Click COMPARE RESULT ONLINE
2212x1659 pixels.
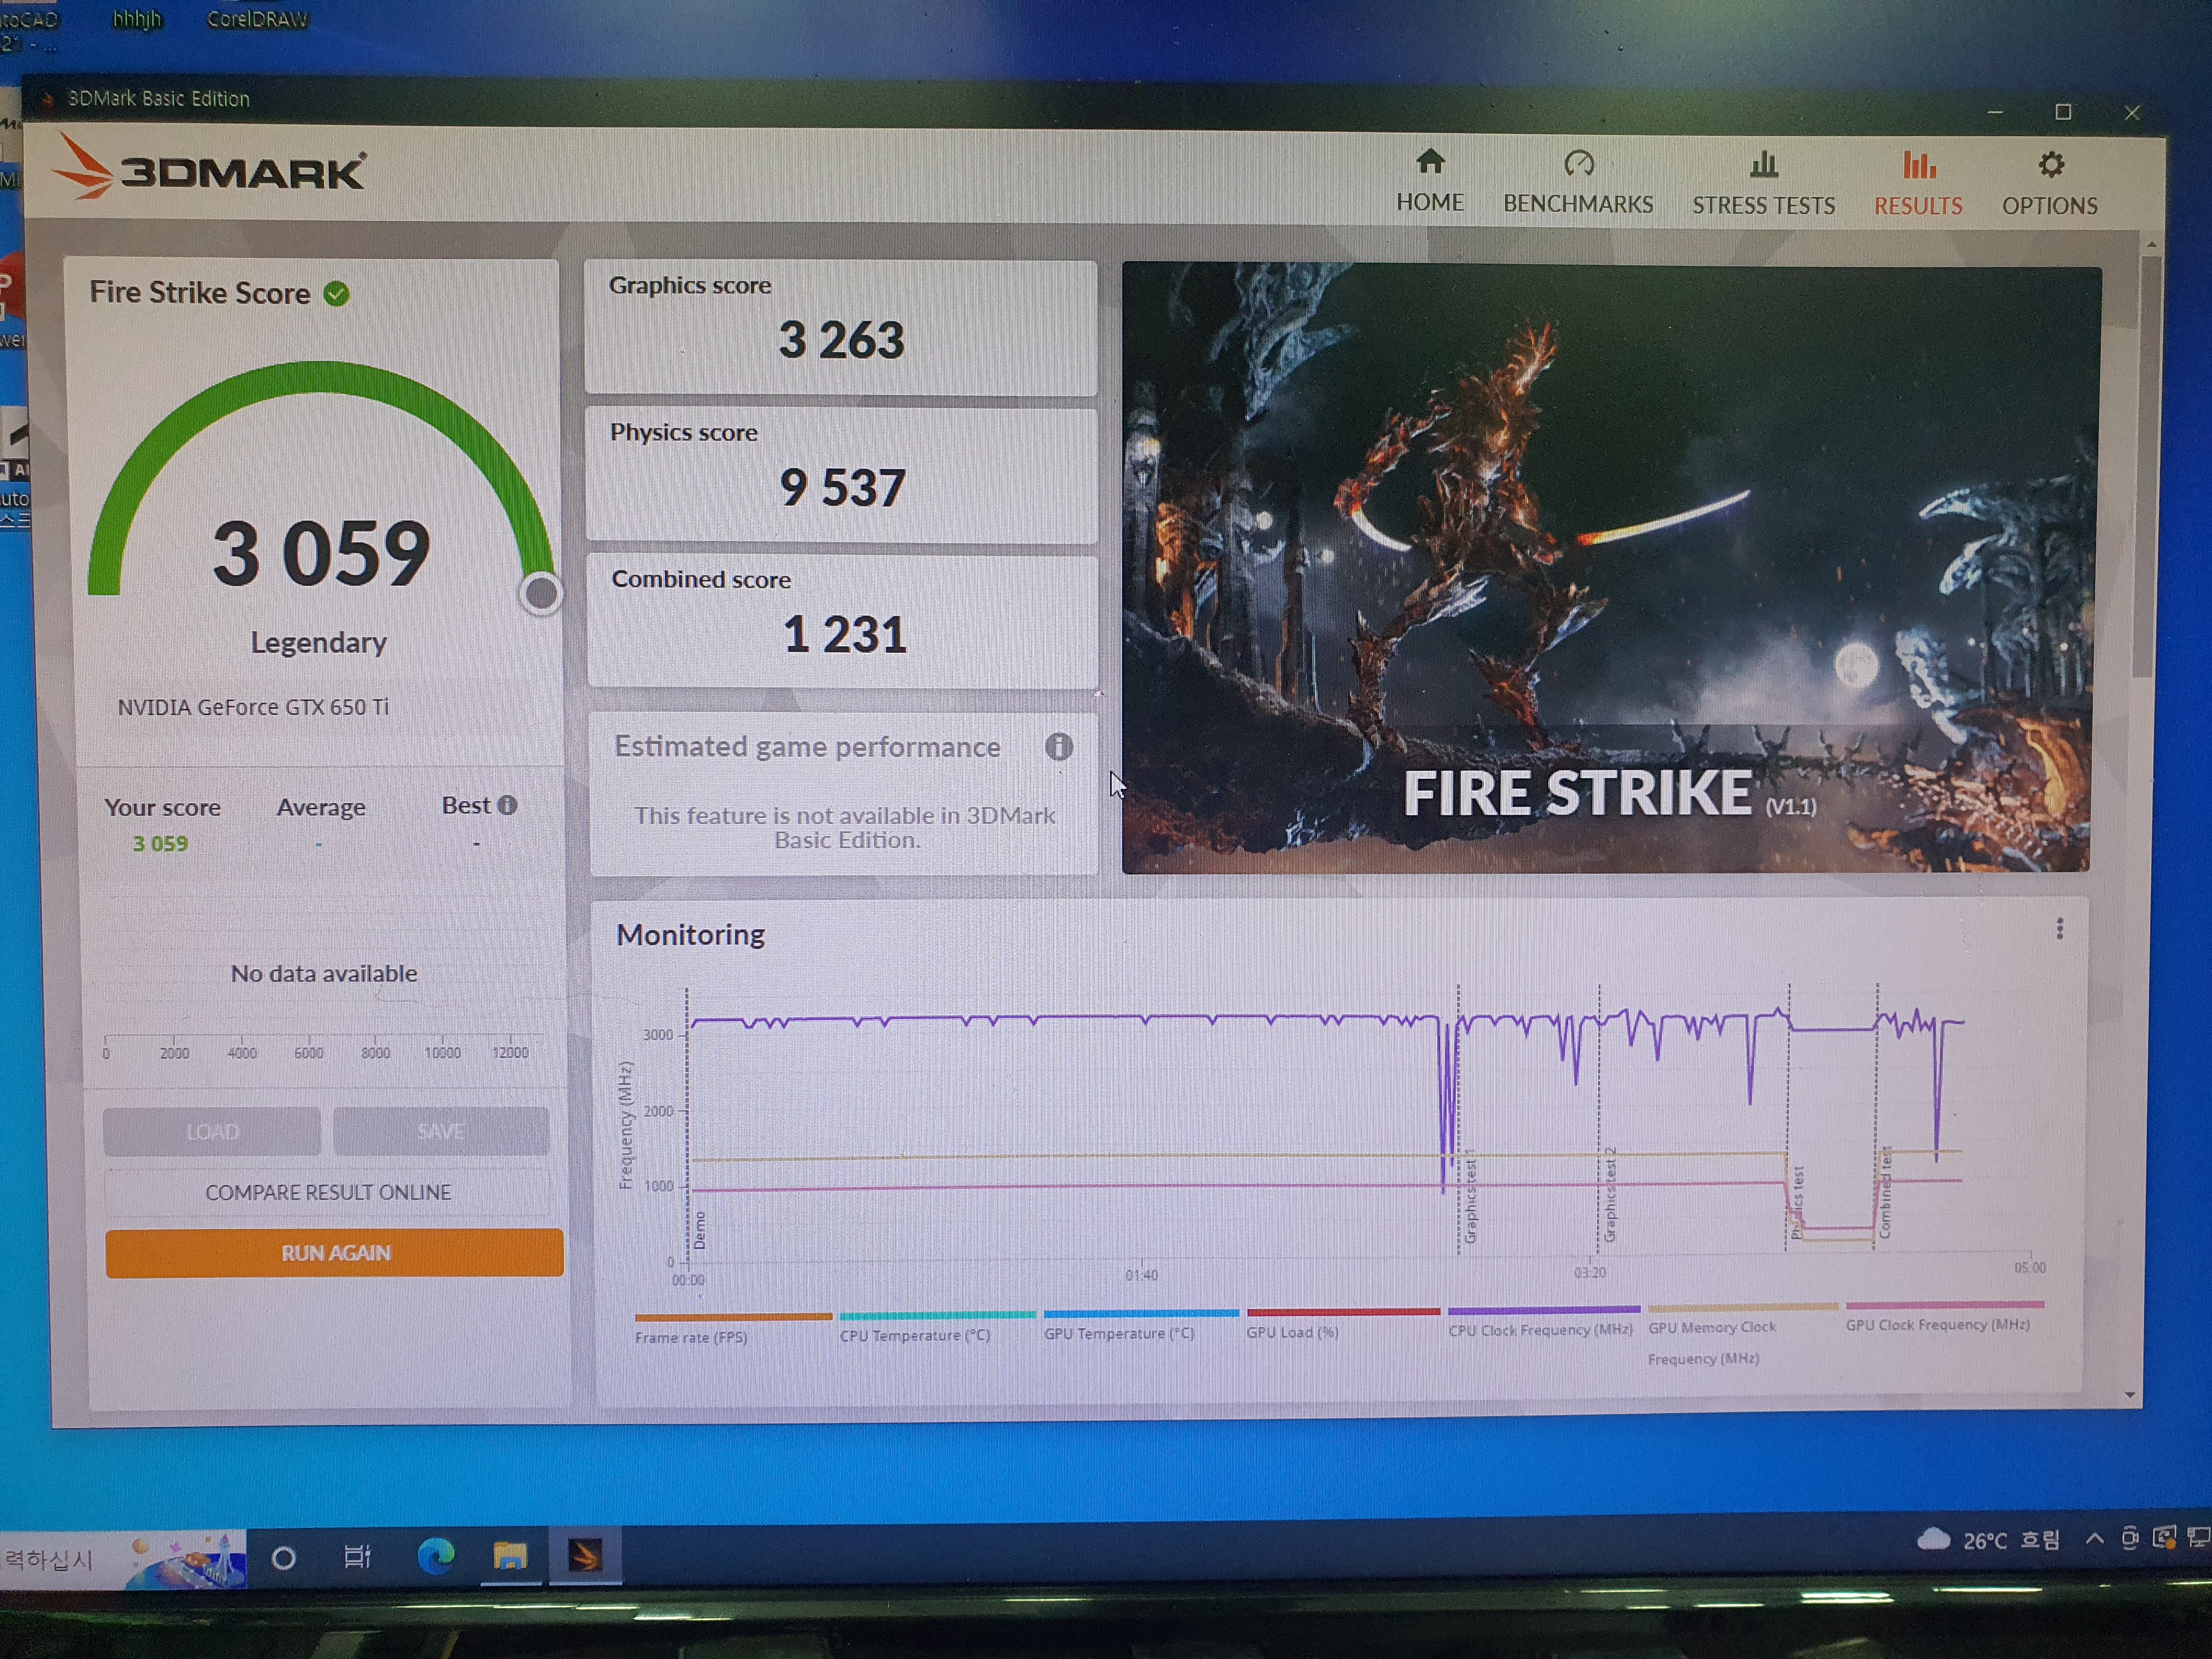coord(328,1192)
